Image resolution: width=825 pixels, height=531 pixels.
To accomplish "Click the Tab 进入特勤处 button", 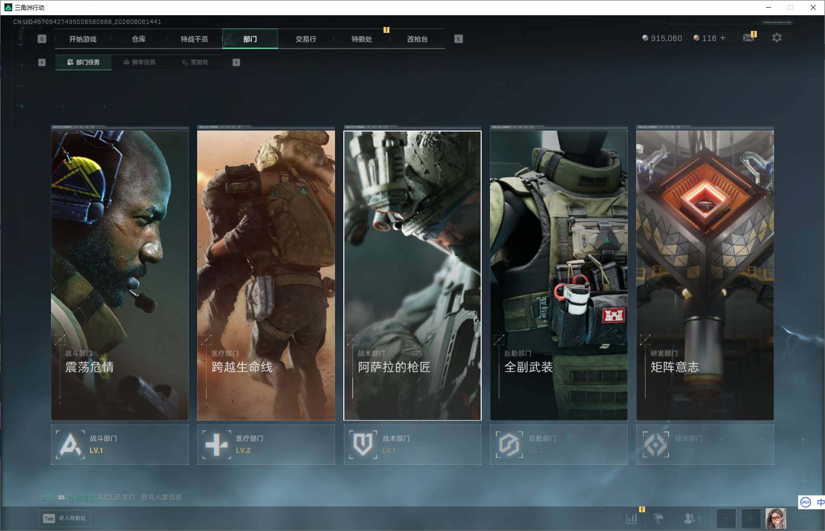I will click(x=64, y=518).
